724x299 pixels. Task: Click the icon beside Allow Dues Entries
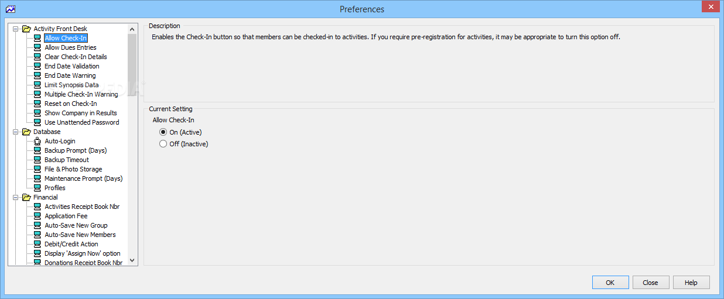pyautogui.click(x=37, y=47)
